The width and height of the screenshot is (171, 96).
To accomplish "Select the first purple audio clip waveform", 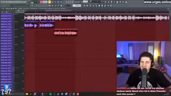I will coord(31,26).
